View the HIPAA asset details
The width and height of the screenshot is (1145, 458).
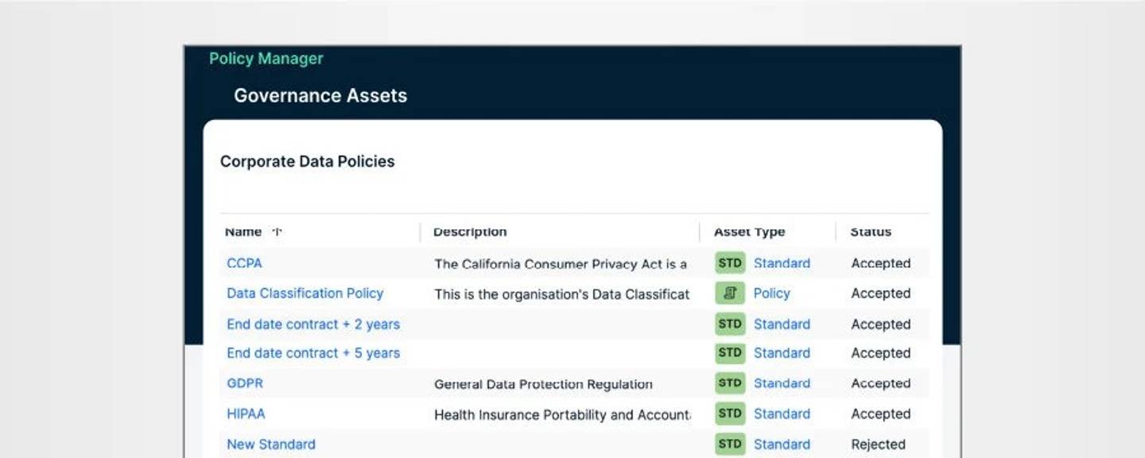point(246,413)
